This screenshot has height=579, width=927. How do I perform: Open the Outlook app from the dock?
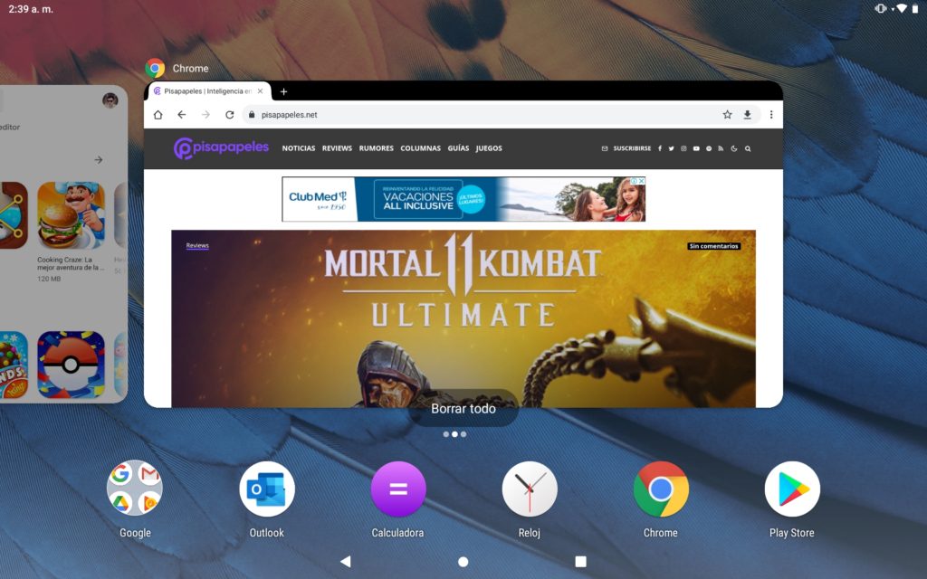(x=266, y=489)
